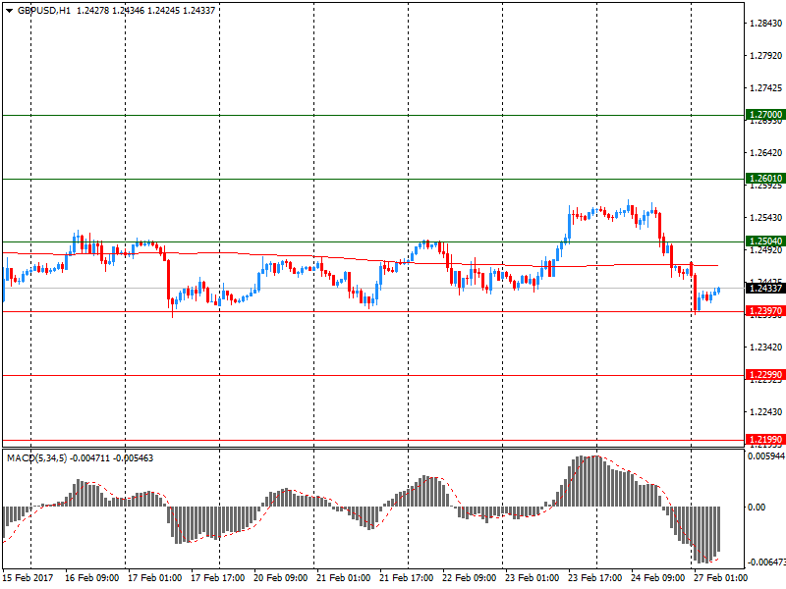Select the 1.27425 price scale value

point(766,88)
